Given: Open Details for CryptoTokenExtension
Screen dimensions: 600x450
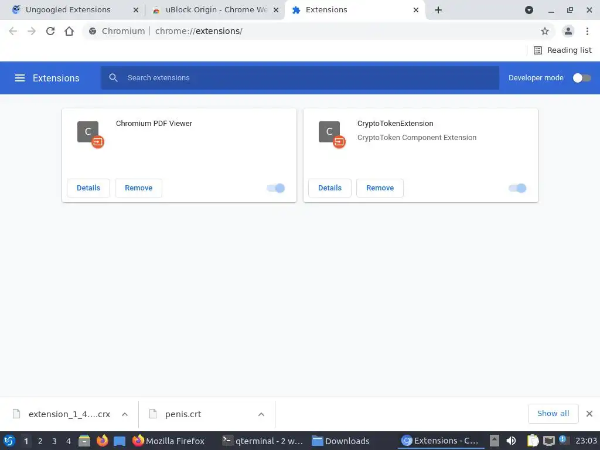Looking at the screenshot, I should coord(330,188).
